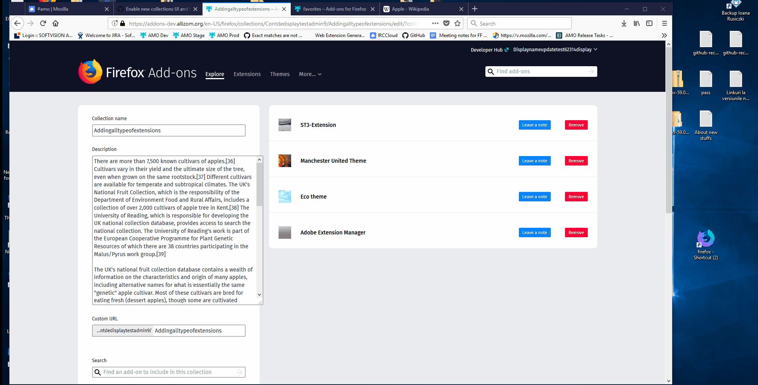Open the AMO Stage bookmark
This screenshot has width=758, height=385.
click(x=189, y=35)
